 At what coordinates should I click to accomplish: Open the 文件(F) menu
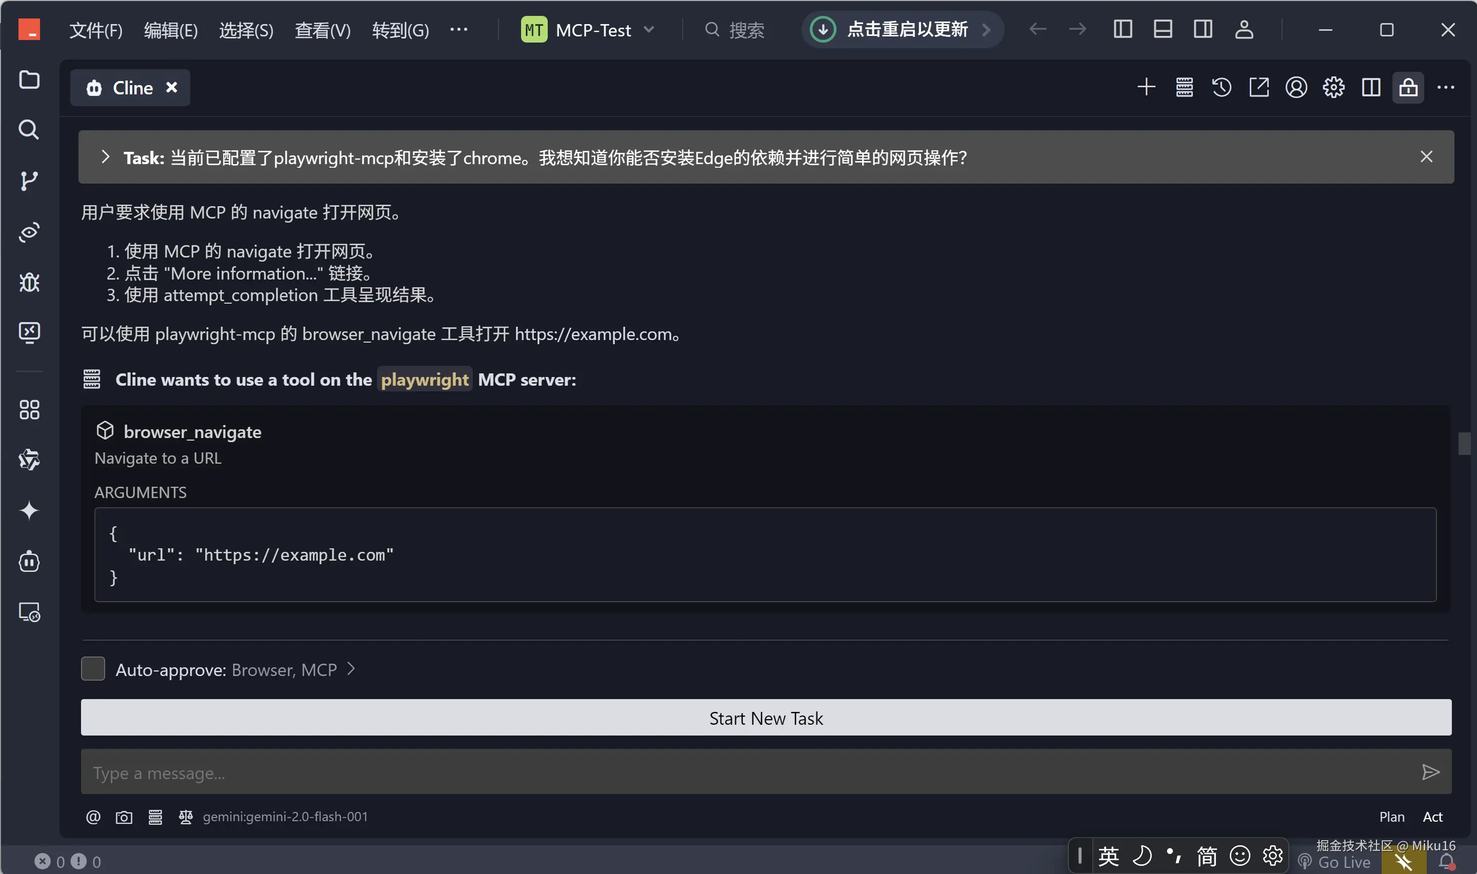[x=95, y=30]
